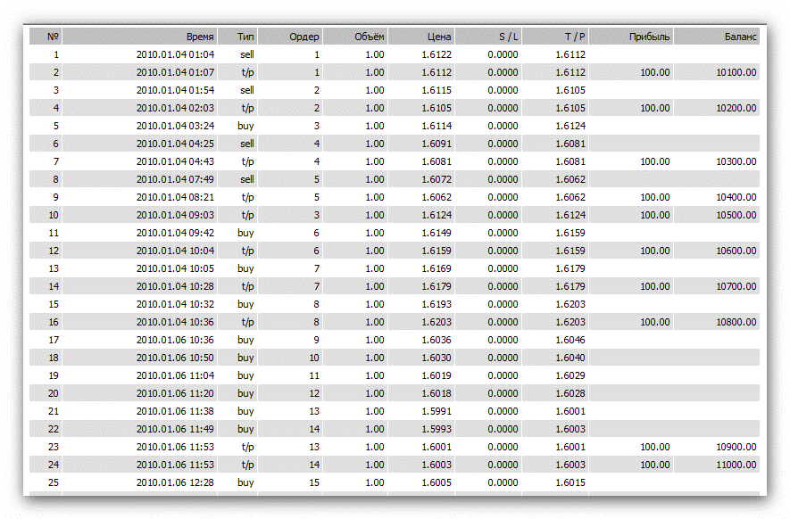
Task: Click balance value 10400.00
Action: 736,197
